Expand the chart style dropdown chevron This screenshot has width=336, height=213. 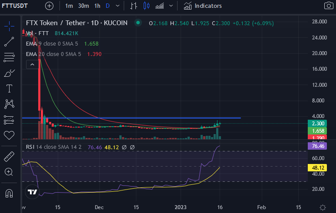[171, 6]
